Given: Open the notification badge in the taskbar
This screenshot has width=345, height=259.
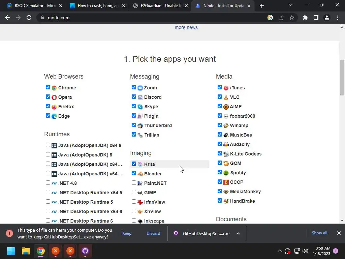Looking at the screenshot, I should [336, 251].
